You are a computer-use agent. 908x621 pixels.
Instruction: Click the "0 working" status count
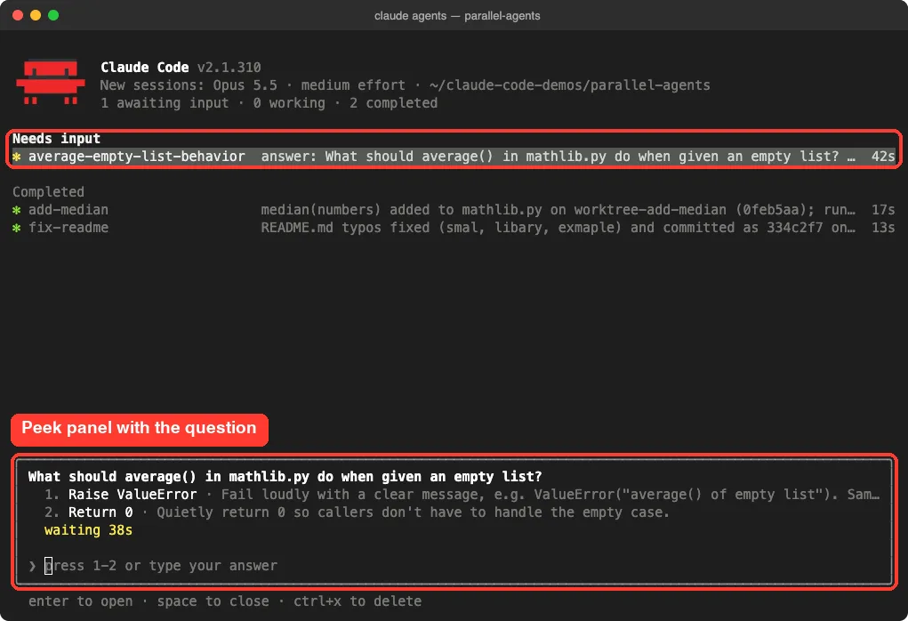[289, 103]
